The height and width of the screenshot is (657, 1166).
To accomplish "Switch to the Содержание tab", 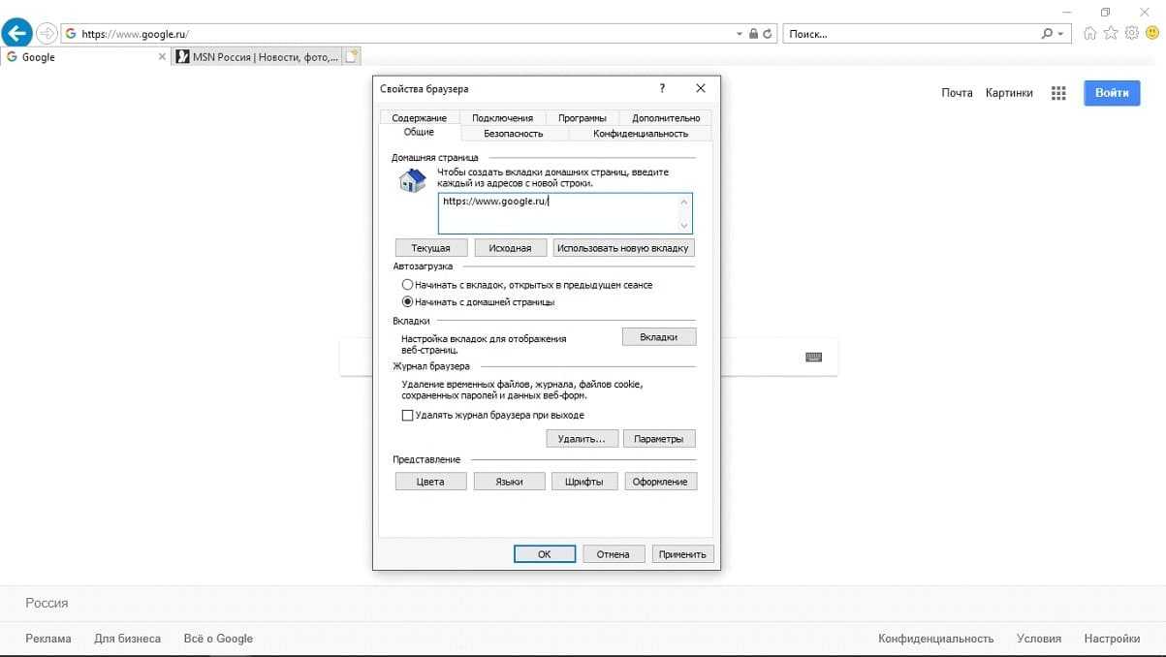I will [x=420, y=118].
